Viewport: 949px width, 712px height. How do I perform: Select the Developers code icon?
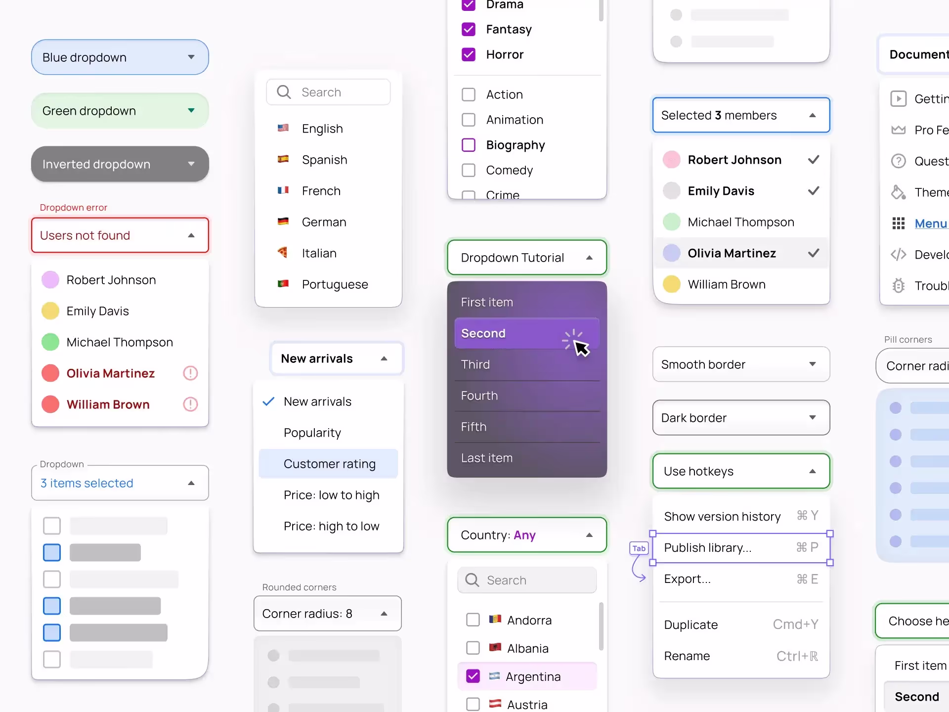point(899,254)
